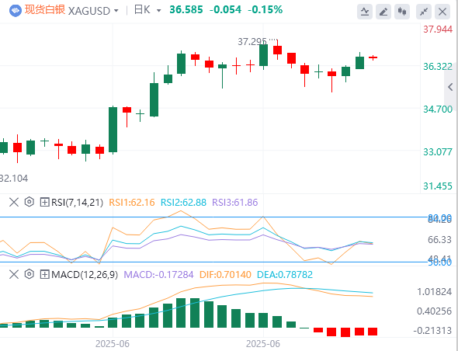Close the chart with X button
Image resolution: width=458 pixels, height=351 pixels.
coord(442,12)
